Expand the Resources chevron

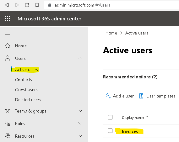coord(80,136)
